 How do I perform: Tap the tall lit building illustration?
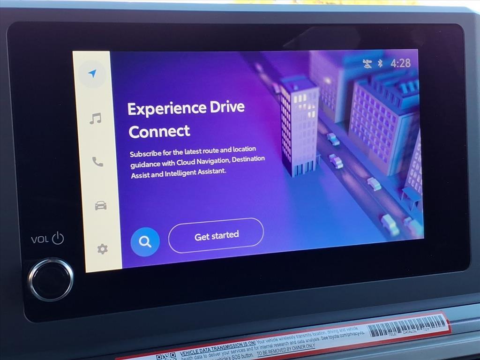click(x=299, y=127)
